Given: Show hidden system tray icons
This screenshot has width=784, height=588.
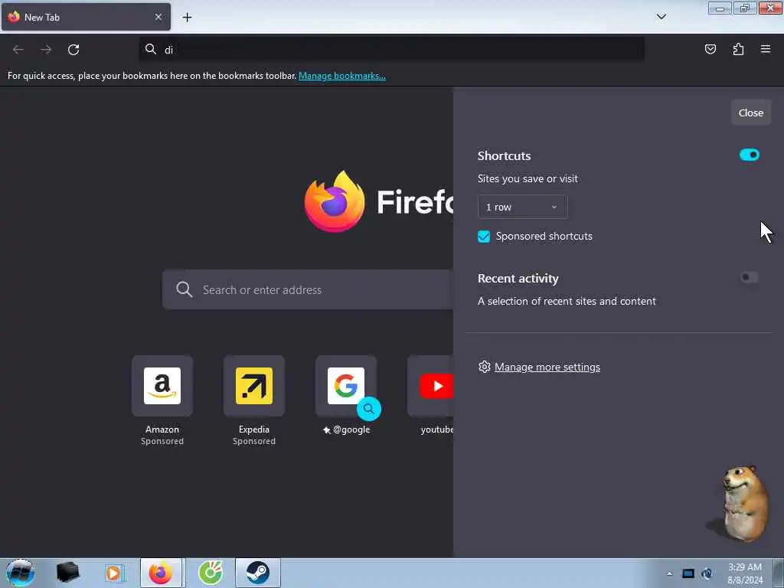Looking at the screenshot, I should click(x=669, y=573).
